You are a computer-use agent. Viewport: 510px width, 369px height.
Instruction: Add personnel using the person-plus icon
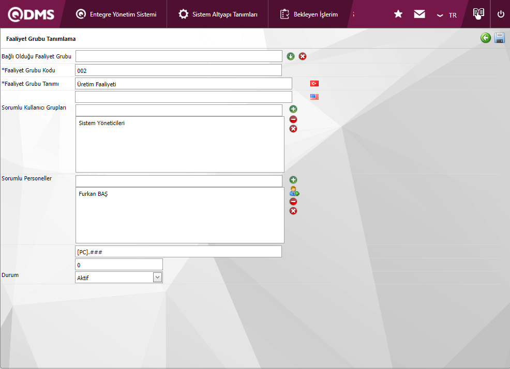[x=294, y=191]
